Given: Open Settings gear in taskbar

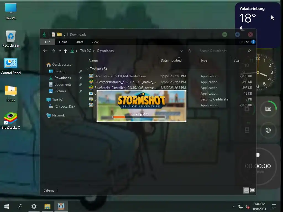Looking at the screenshot, I should 34,206.
